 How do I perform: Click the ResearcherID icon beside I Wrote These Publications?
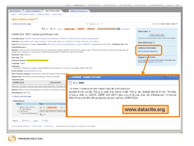pos(119,29)
